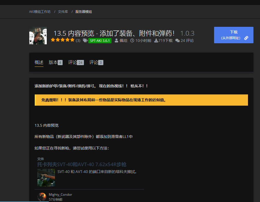The width and height of the screenshot is (260, 202).
Task: Go to AKI模组工作坊 breadcrumb
Action: click(40, 12)
